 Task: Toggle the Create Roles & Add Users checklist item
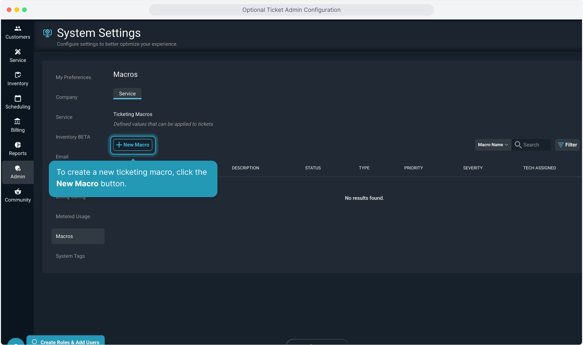click(x=34, y=342)
